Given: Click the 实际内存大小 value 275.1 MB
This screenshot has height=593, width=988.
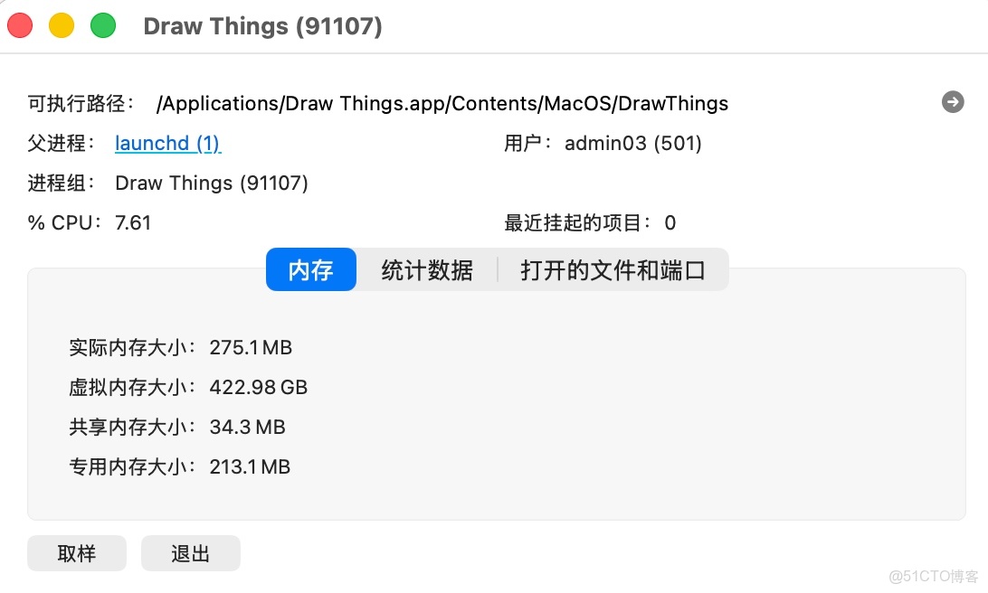Looking at the screenshot, I should [x=252, y=347].
